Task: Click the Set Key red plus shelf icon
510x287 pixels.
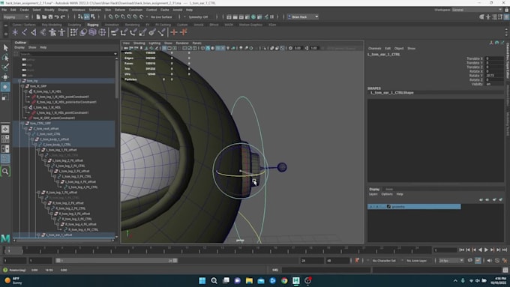Action: 174,32
